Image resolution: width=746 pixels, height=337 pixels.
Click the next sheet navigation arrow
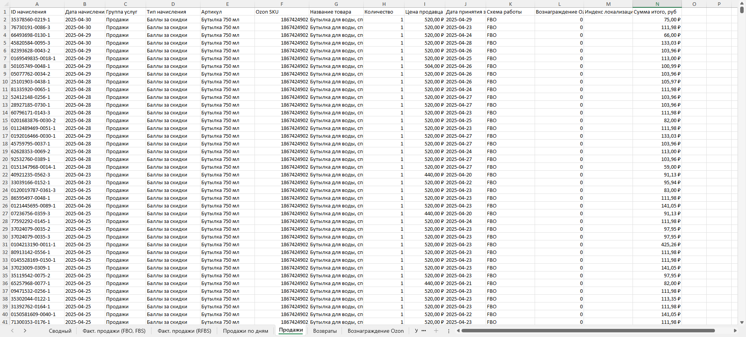coord(25,331)
